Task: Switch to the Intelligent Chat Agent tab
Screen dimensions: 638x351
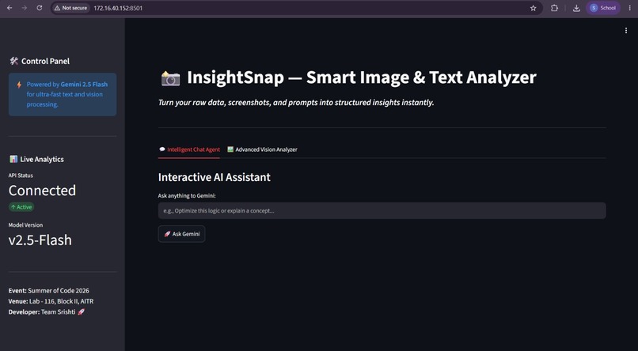Action: point(189,149)
